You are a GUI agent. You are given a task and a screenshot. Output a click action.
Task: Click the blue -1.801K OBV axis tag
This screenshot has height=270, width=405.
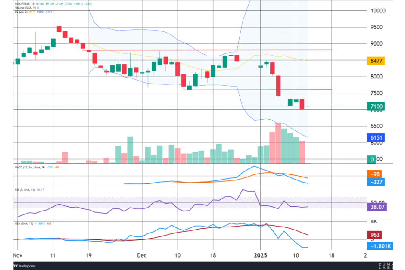click(380, 246)
